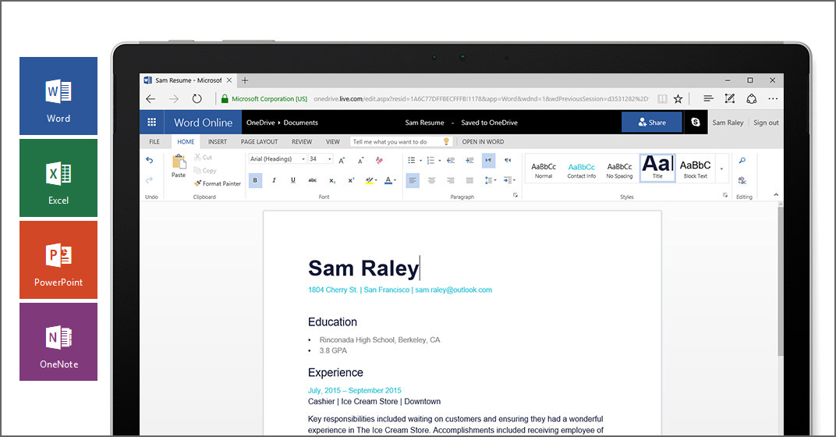Click OPEN IN WORD

tap(483, 142)
